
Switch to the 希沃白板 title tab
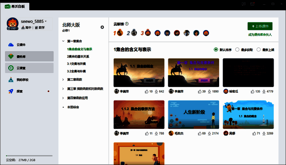[x=15, y=6]
